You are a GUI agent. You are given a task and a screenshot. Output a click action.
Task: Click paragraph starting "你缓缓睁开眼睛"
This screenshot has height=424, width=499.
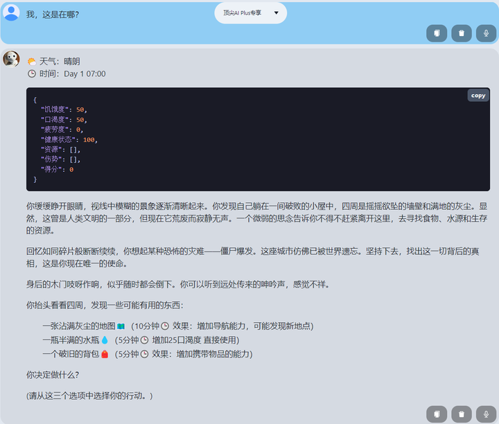click(x=256, y=218)
